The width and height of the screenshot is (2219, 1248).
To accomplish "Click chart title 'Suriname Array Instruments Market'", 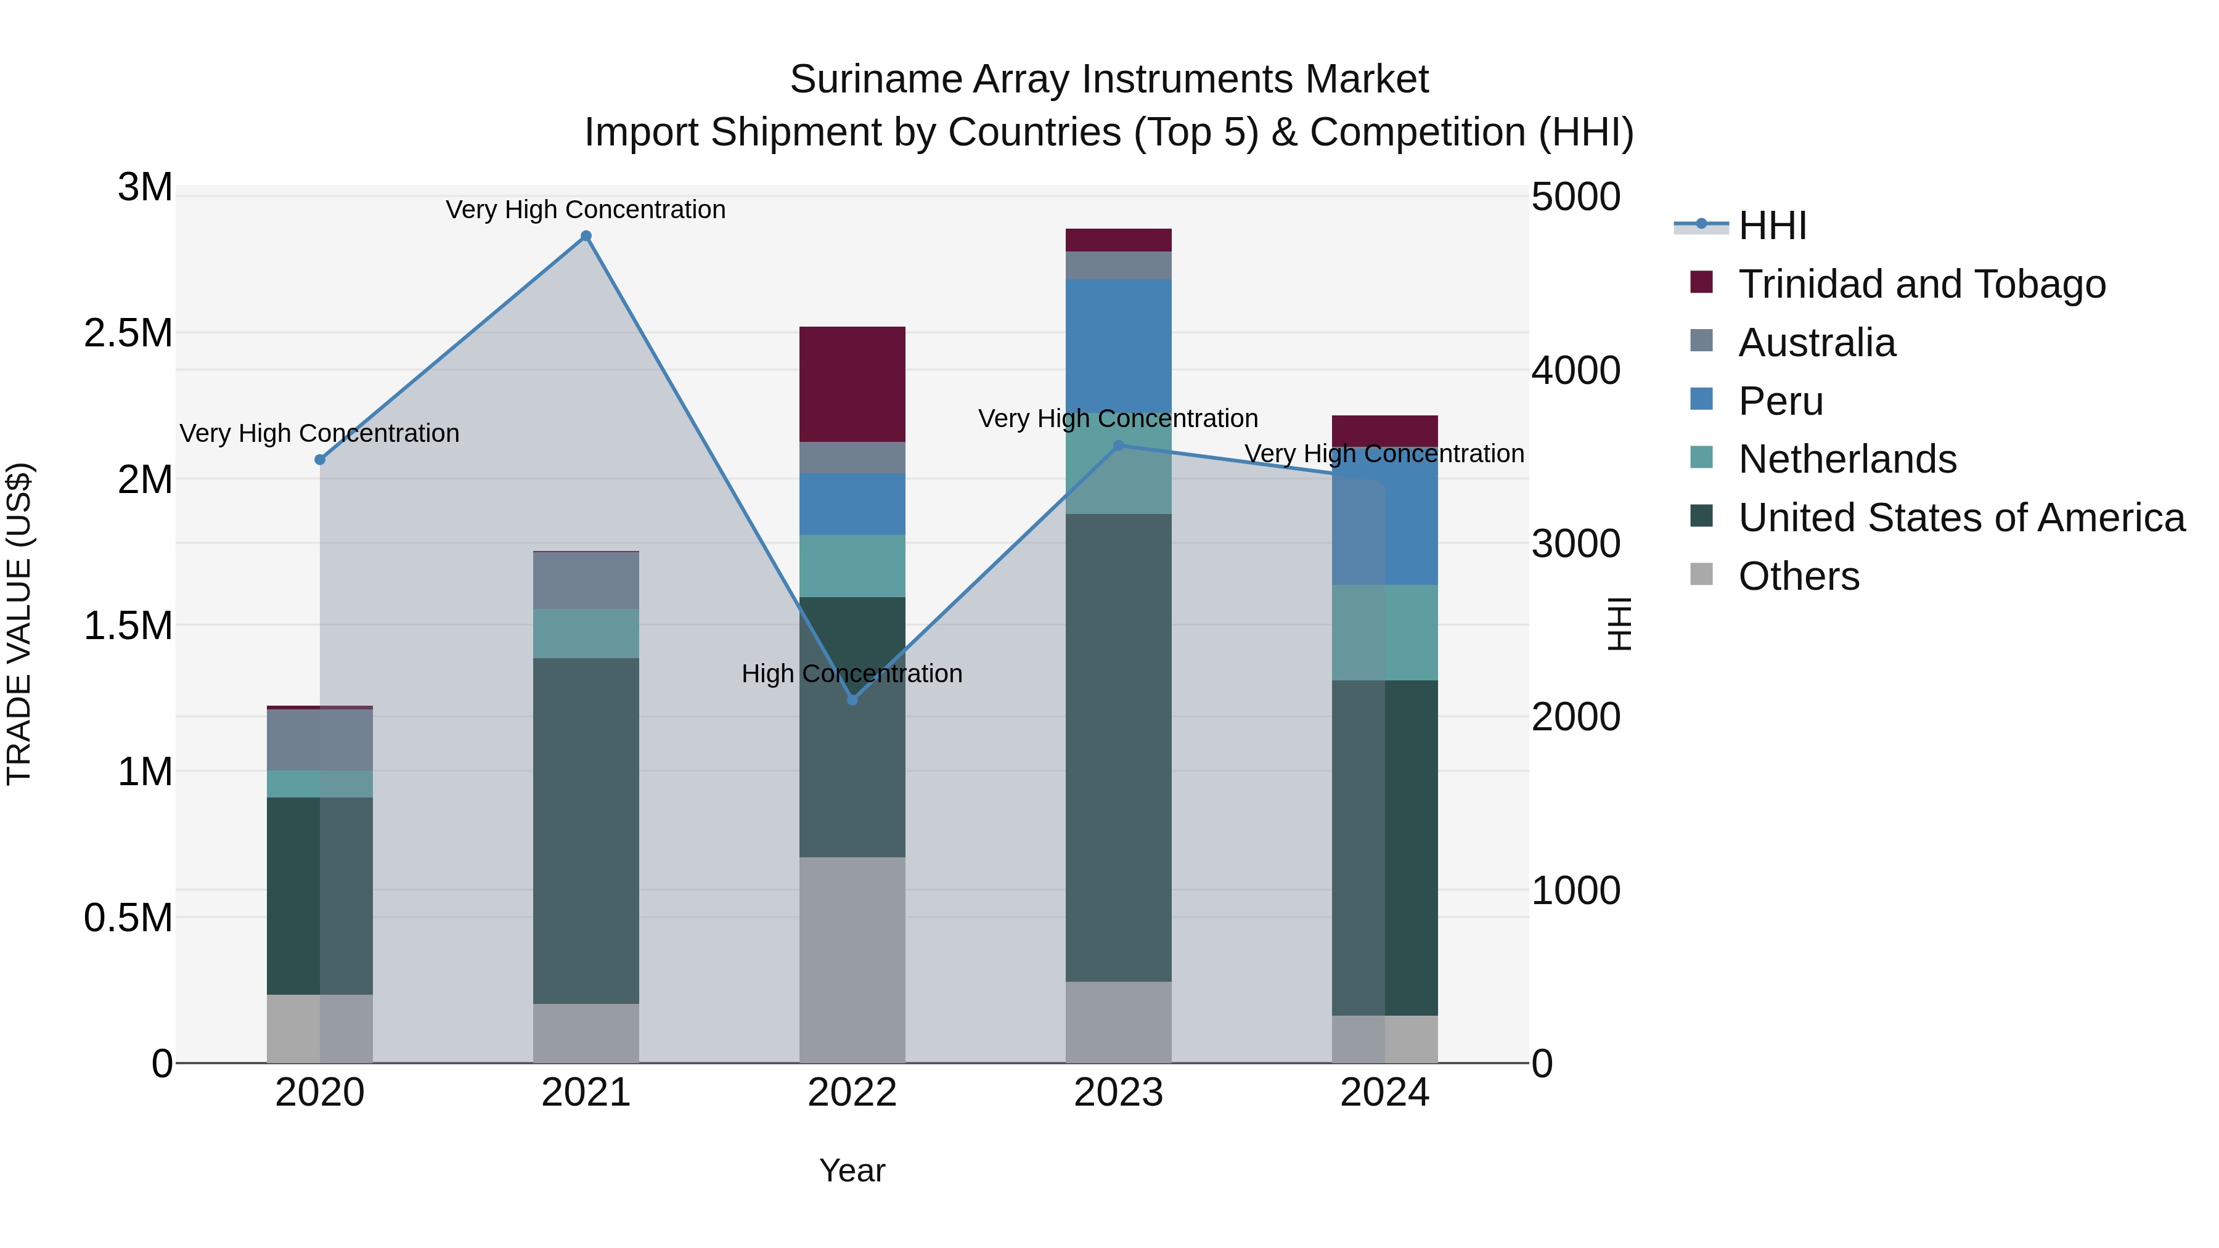I will tap(1109, 80).
